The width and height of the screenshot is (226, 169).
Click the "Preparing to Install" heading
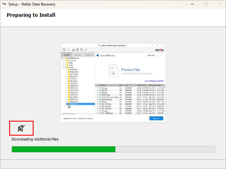(31, 15)
